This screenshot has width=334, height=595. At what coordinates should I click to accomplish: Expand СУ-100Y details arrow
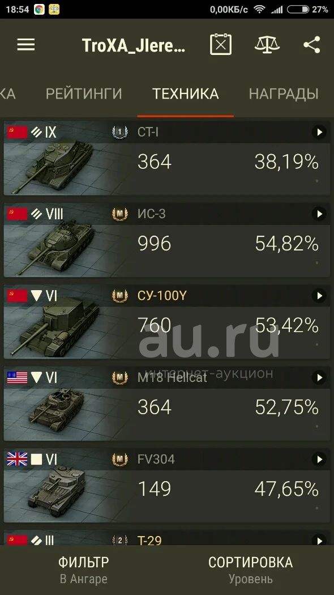pyautogui.click(x=319, y=296)
